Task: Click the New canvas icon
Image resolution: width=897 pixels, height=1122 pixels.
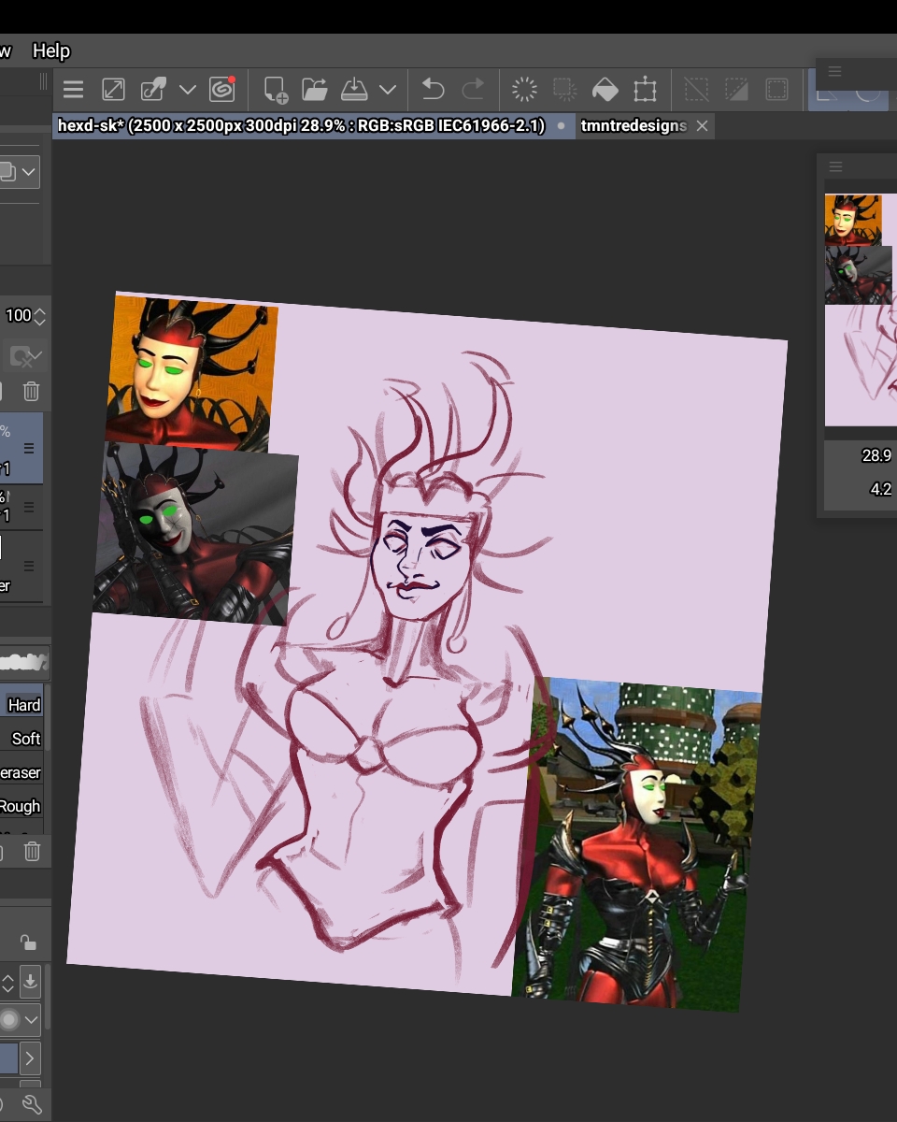Action: click(275, 90)
